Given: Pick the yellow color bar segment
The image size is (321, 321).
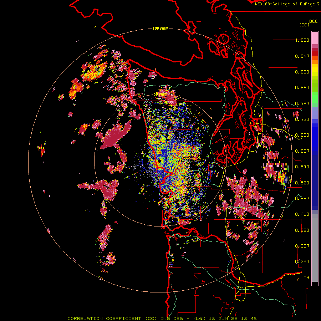Looking at the screenshot, I should pyautogui.click(x=315, y=70).
